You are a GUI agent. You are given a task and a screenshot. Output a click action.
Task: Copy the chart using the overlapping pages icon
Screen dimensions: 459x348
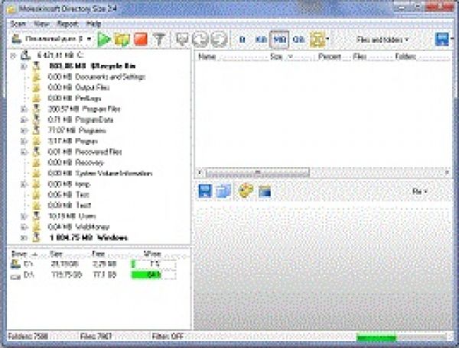[x=223, y=192]
